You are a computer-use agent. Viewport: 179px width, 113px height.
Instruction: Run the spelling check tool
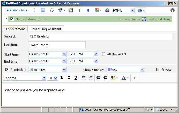coord(60,10)
